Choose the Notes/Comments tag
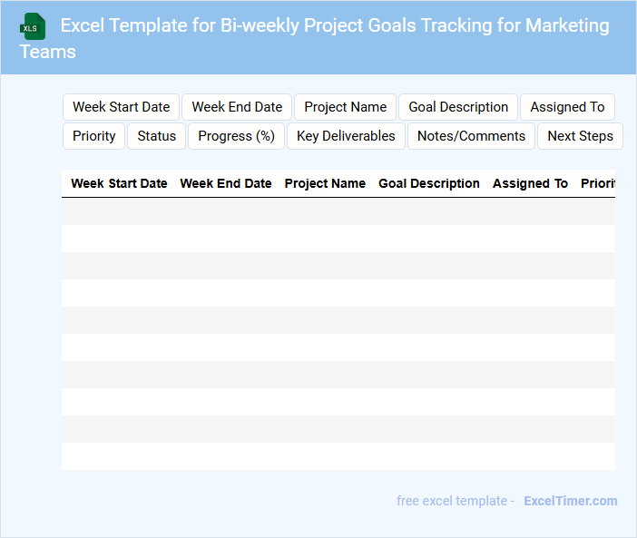Screen dimensions: 637x538 [x=471, y=136]
